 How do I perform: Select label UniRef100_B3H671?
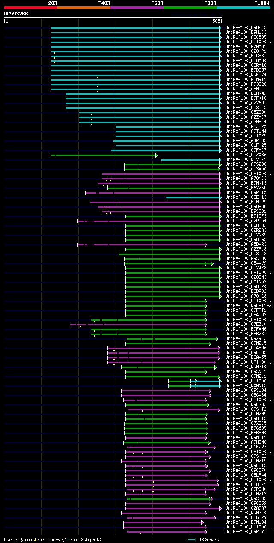pyautogui.click(x=246, y=485)
